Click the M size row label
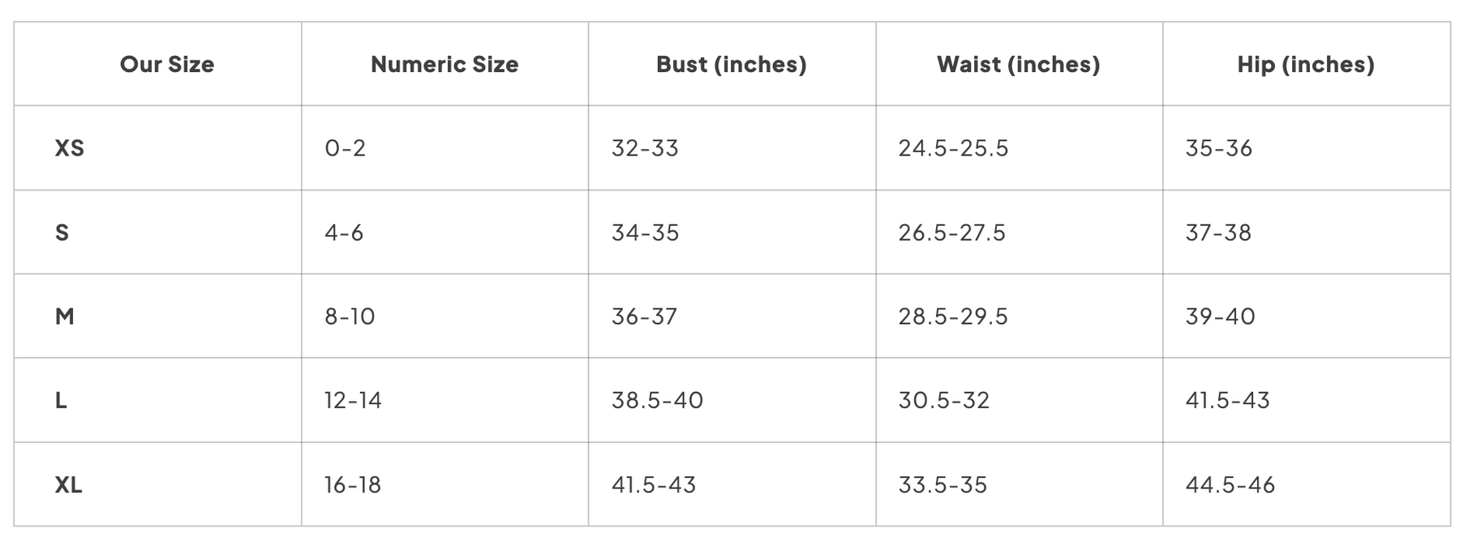Viewport: 1460px width, 554px height. point(65,316)
